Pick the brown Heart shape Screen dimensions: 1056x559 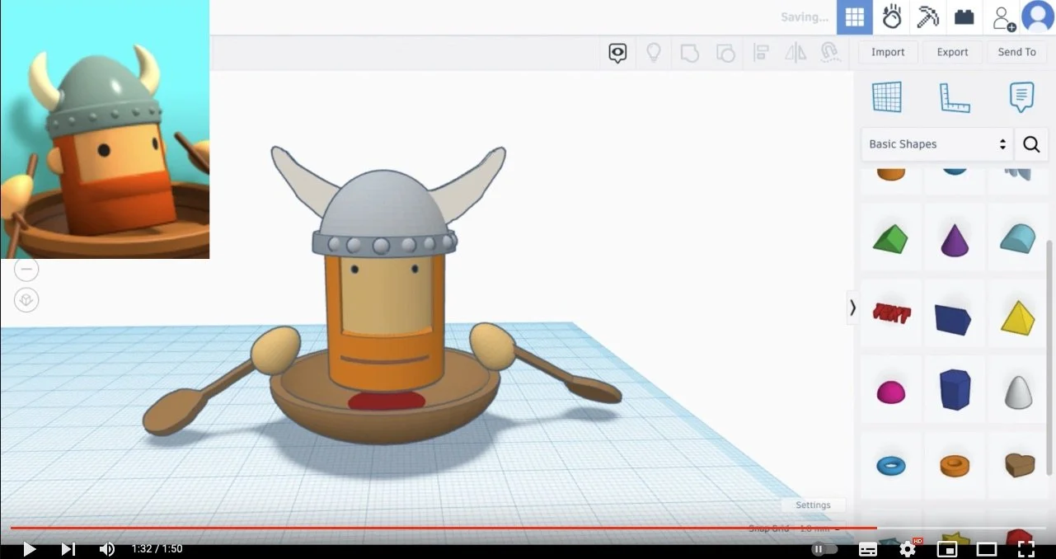[x=1020, y=465]
